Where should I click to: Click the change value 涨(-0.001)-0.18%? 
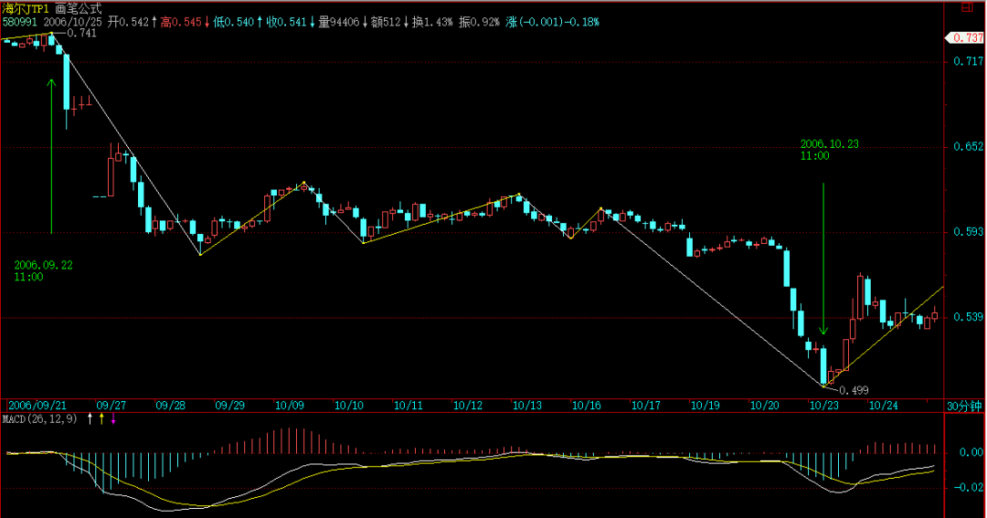tap(552, 22)
